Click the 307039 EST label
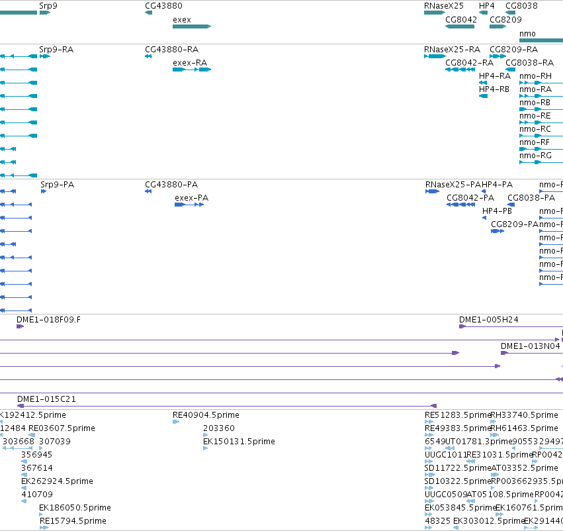Screen dimensions: 563x531 (x=54, y=442)
